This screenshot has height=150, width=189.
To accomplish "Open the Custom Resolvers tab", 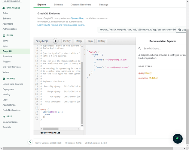I will (x=81, y=5).
